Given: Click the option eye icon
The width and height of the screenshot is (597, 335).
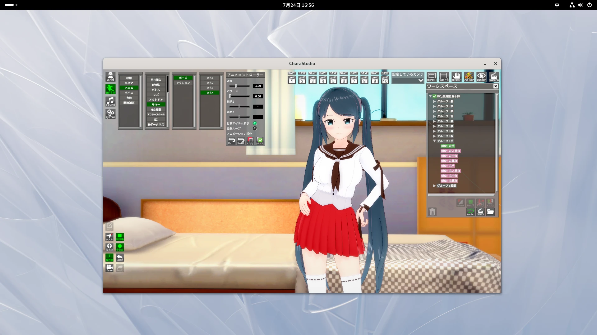Looking at the screenshot, I should tap(481, 77).
